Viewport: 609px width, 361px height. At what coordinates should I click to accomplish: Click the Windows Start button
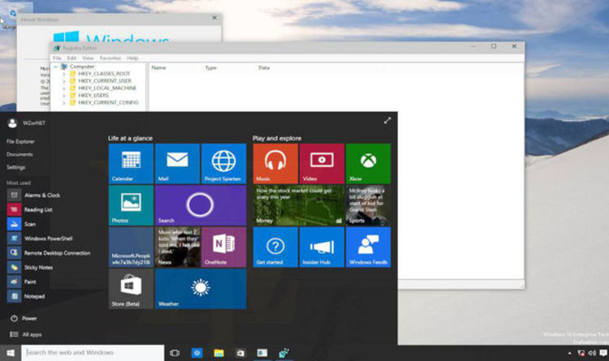(x=11, y=353)
